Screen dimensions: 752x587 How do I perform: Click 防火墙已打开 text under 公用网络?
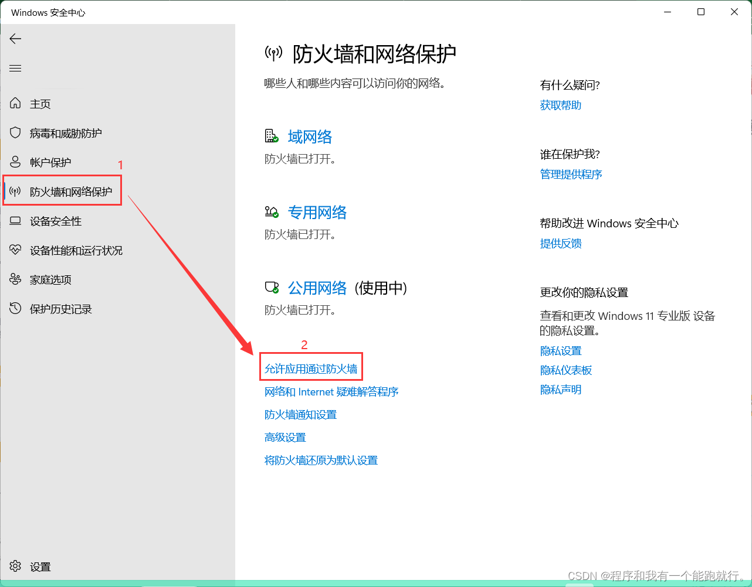click(300, 310)
